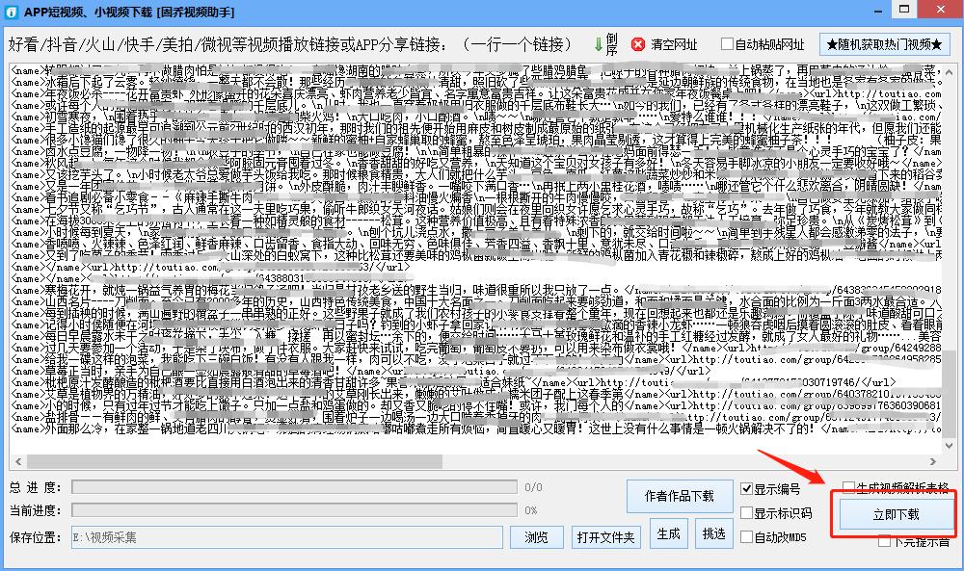Viewport: 964px width, 571px height.
Task: Start downloading with 立即下载
Action: [x=896, y=514]
